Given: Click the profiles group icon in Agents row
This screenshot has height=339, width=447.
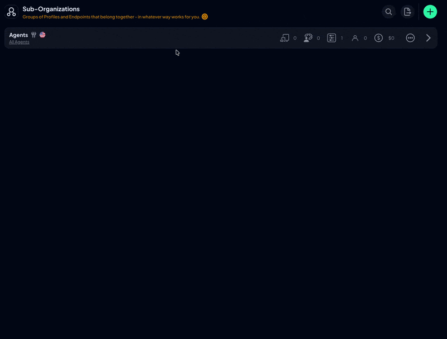Looking at the screenshot, I should click(308, 38).
